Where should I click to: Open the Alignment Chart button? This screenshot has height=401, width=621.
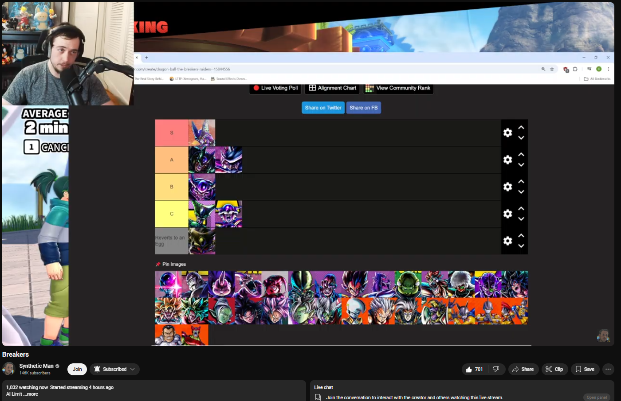tap(333, 88)
